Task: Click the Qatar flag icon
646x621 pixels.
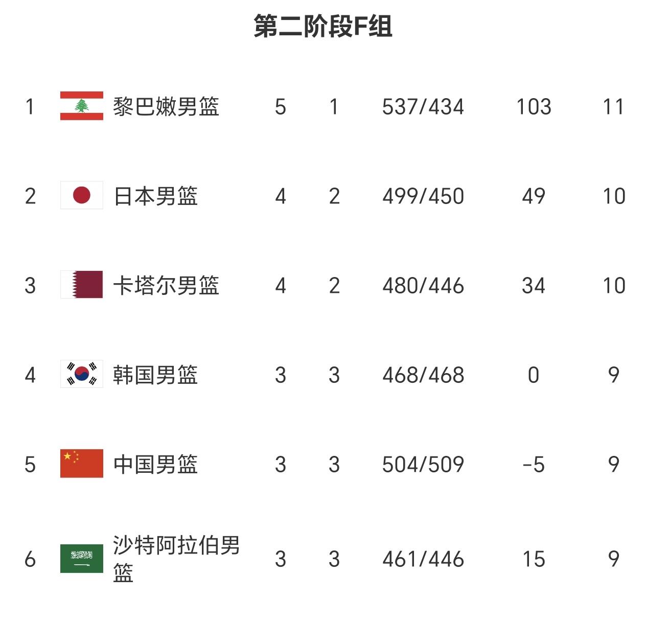Action: coord(82,285)
